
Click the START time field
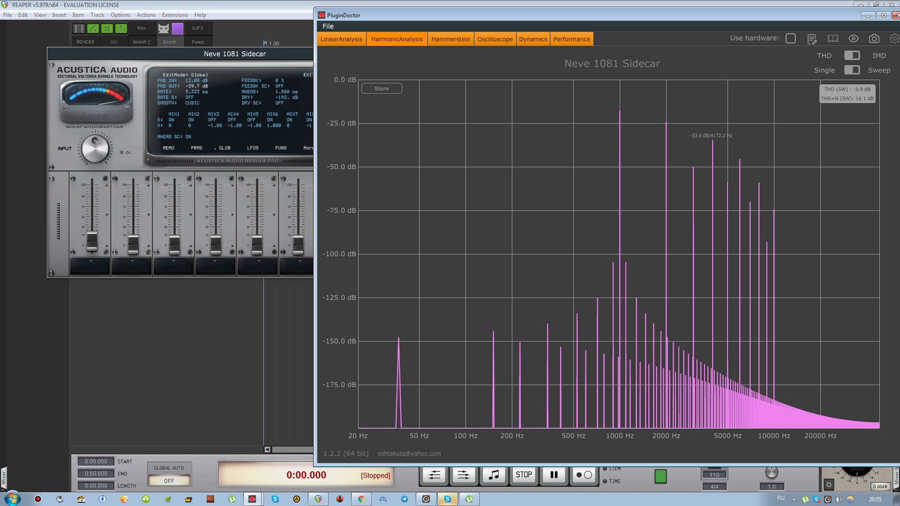tap(96, 461)
